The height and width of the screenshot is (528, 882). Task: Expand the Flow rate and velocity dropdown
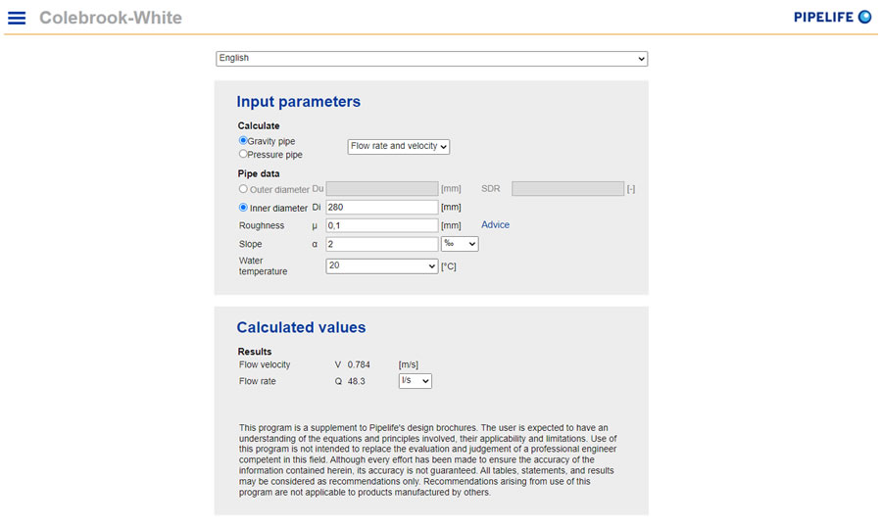point(398,146)
